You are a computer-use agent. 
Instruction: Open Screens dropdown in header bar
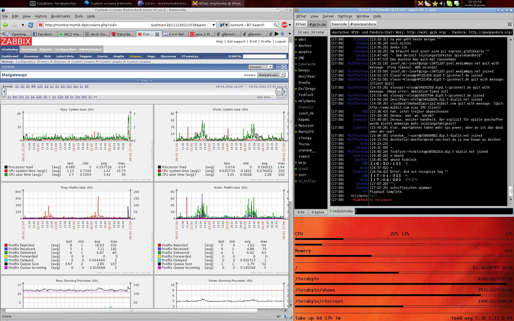click(260, 67)
